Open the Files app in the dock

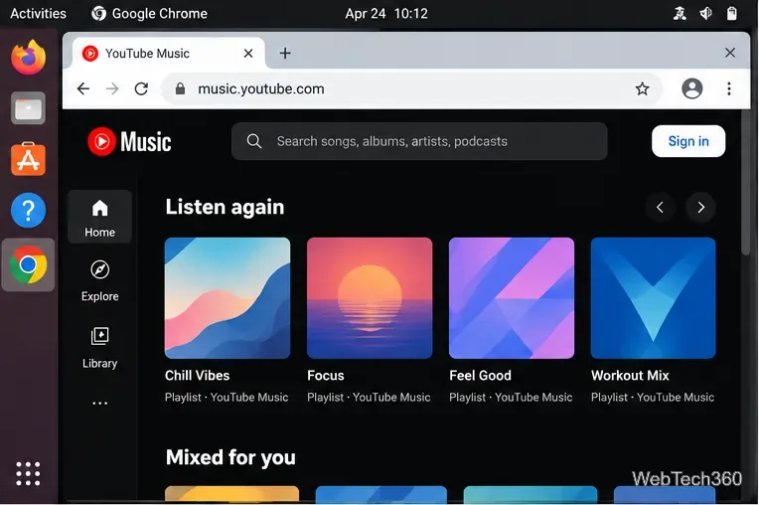click(28, 108)
